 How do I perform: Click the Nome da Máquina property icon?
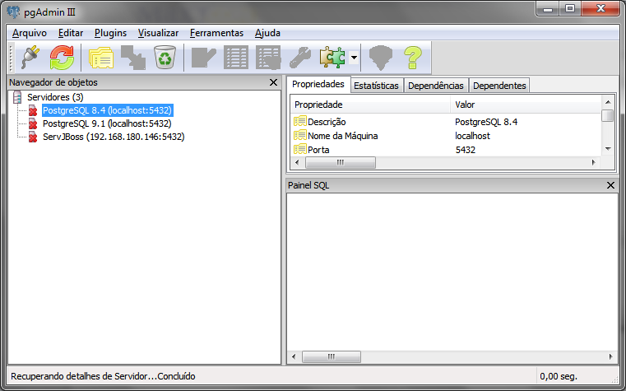pos(299,135)
